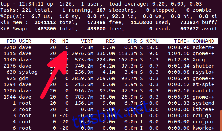Viewport: 222px width, 131px height.
Task: Select the TIME+ column header
Action: (182, 41)
